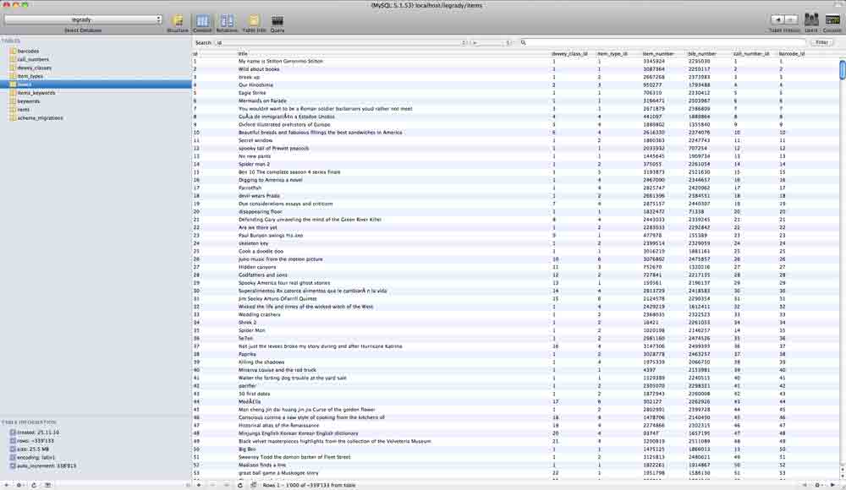Viewport: 846px width, 490px height.
Task: Open the Relations view
Action: [x=227, y=21]
